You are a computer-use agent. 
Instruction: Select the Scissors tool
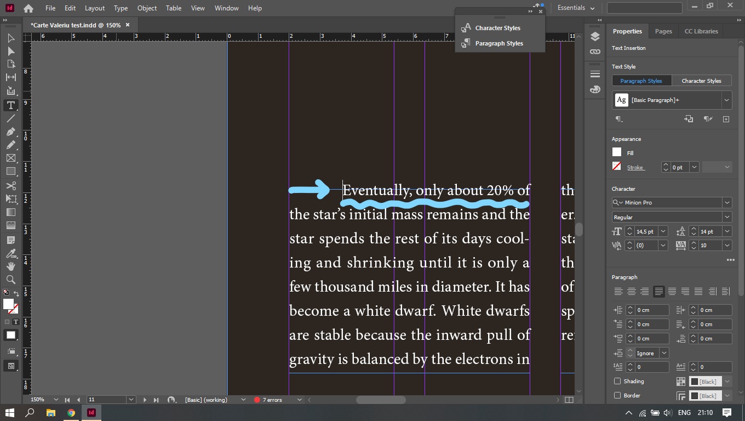pyautogui.click(x=10, y=185)
